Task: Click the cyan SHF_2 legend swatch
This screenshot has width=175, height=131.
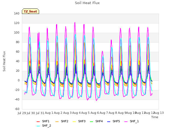Action: coord(38,126)
